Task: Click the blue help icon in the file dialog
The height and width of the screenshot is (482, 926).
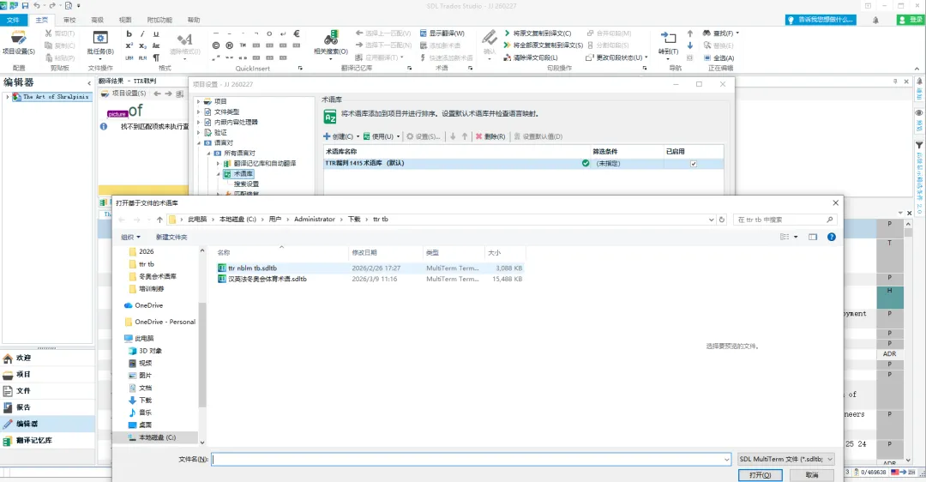Action: click(x=831, y=237)
